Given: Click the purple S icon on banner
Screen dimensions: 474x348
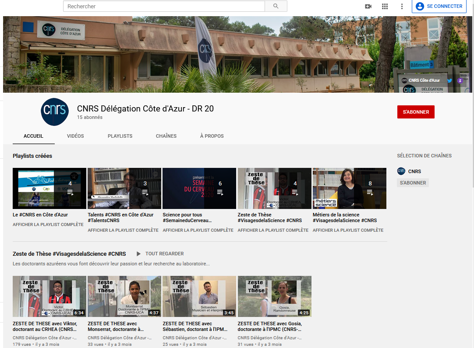Looking at the screenshot, I should click(460, 80).
